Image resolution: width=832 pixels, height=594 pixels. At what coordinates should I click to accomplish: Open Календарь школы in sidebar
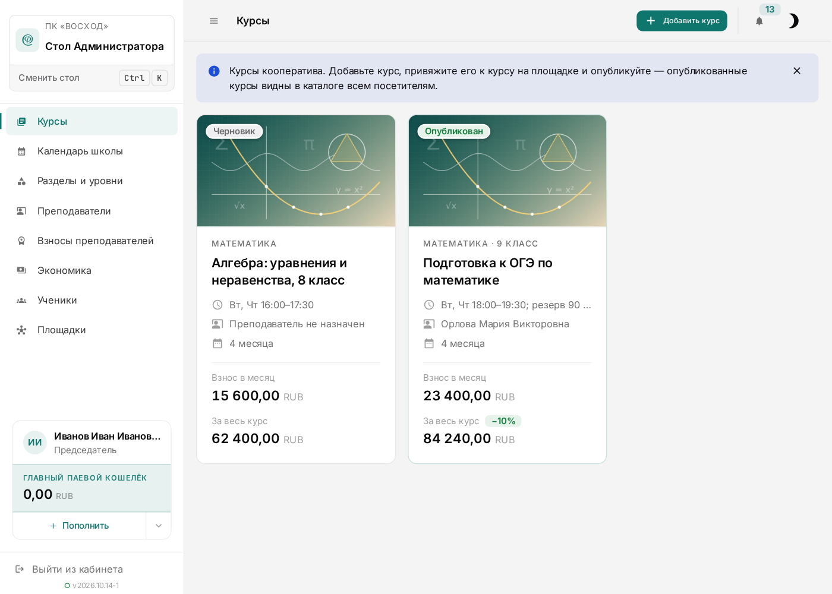pyautogui.click(x=92, y=151)
